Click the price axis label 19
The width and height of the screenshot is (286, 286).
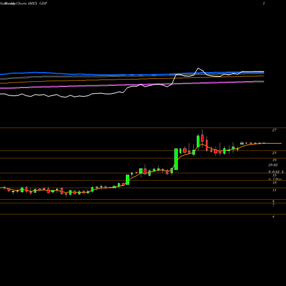click(x=274, y=160)
